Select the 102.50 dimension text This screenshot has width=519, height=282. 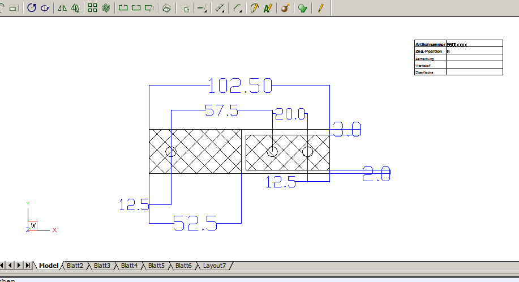[x=241, y=86]
